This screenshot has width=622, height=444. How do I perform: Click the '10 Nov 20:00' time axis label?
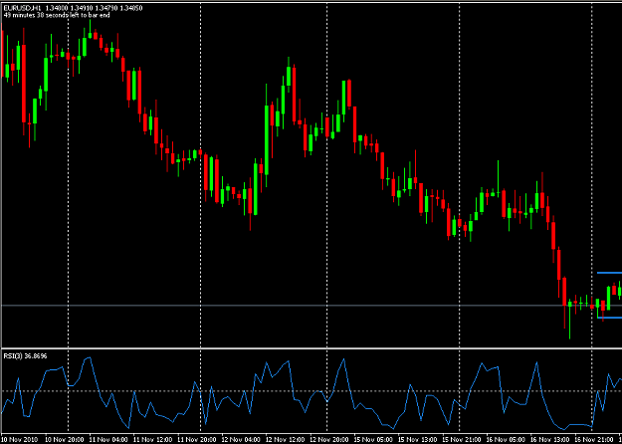pos(65,440)
